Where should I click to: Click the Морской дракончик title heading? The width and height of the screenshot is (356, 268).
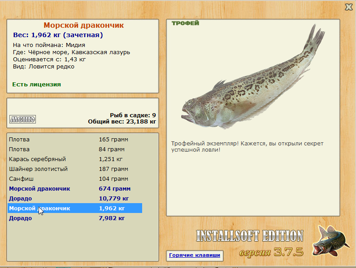(83, 25)
